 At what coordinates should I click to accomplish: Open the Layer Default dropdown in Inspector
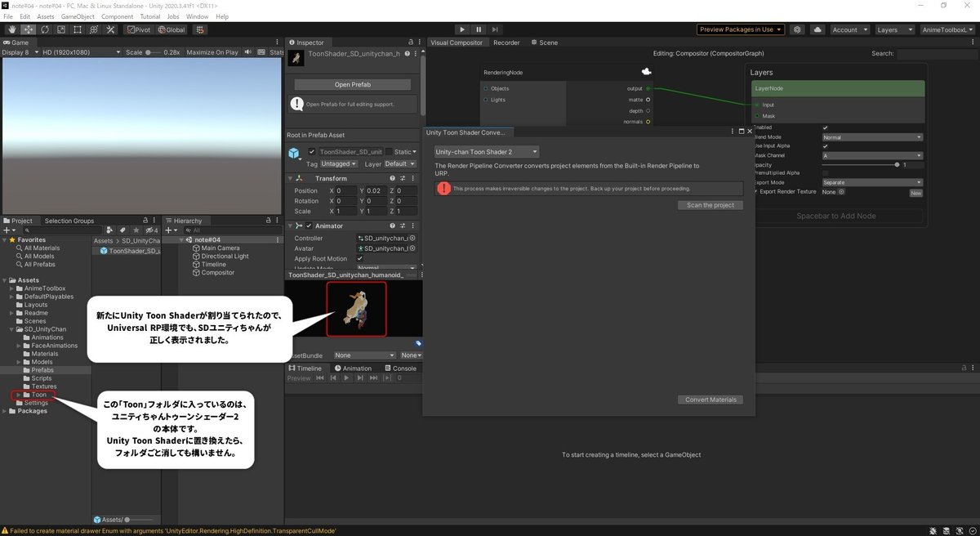click(x=399, y=163)
